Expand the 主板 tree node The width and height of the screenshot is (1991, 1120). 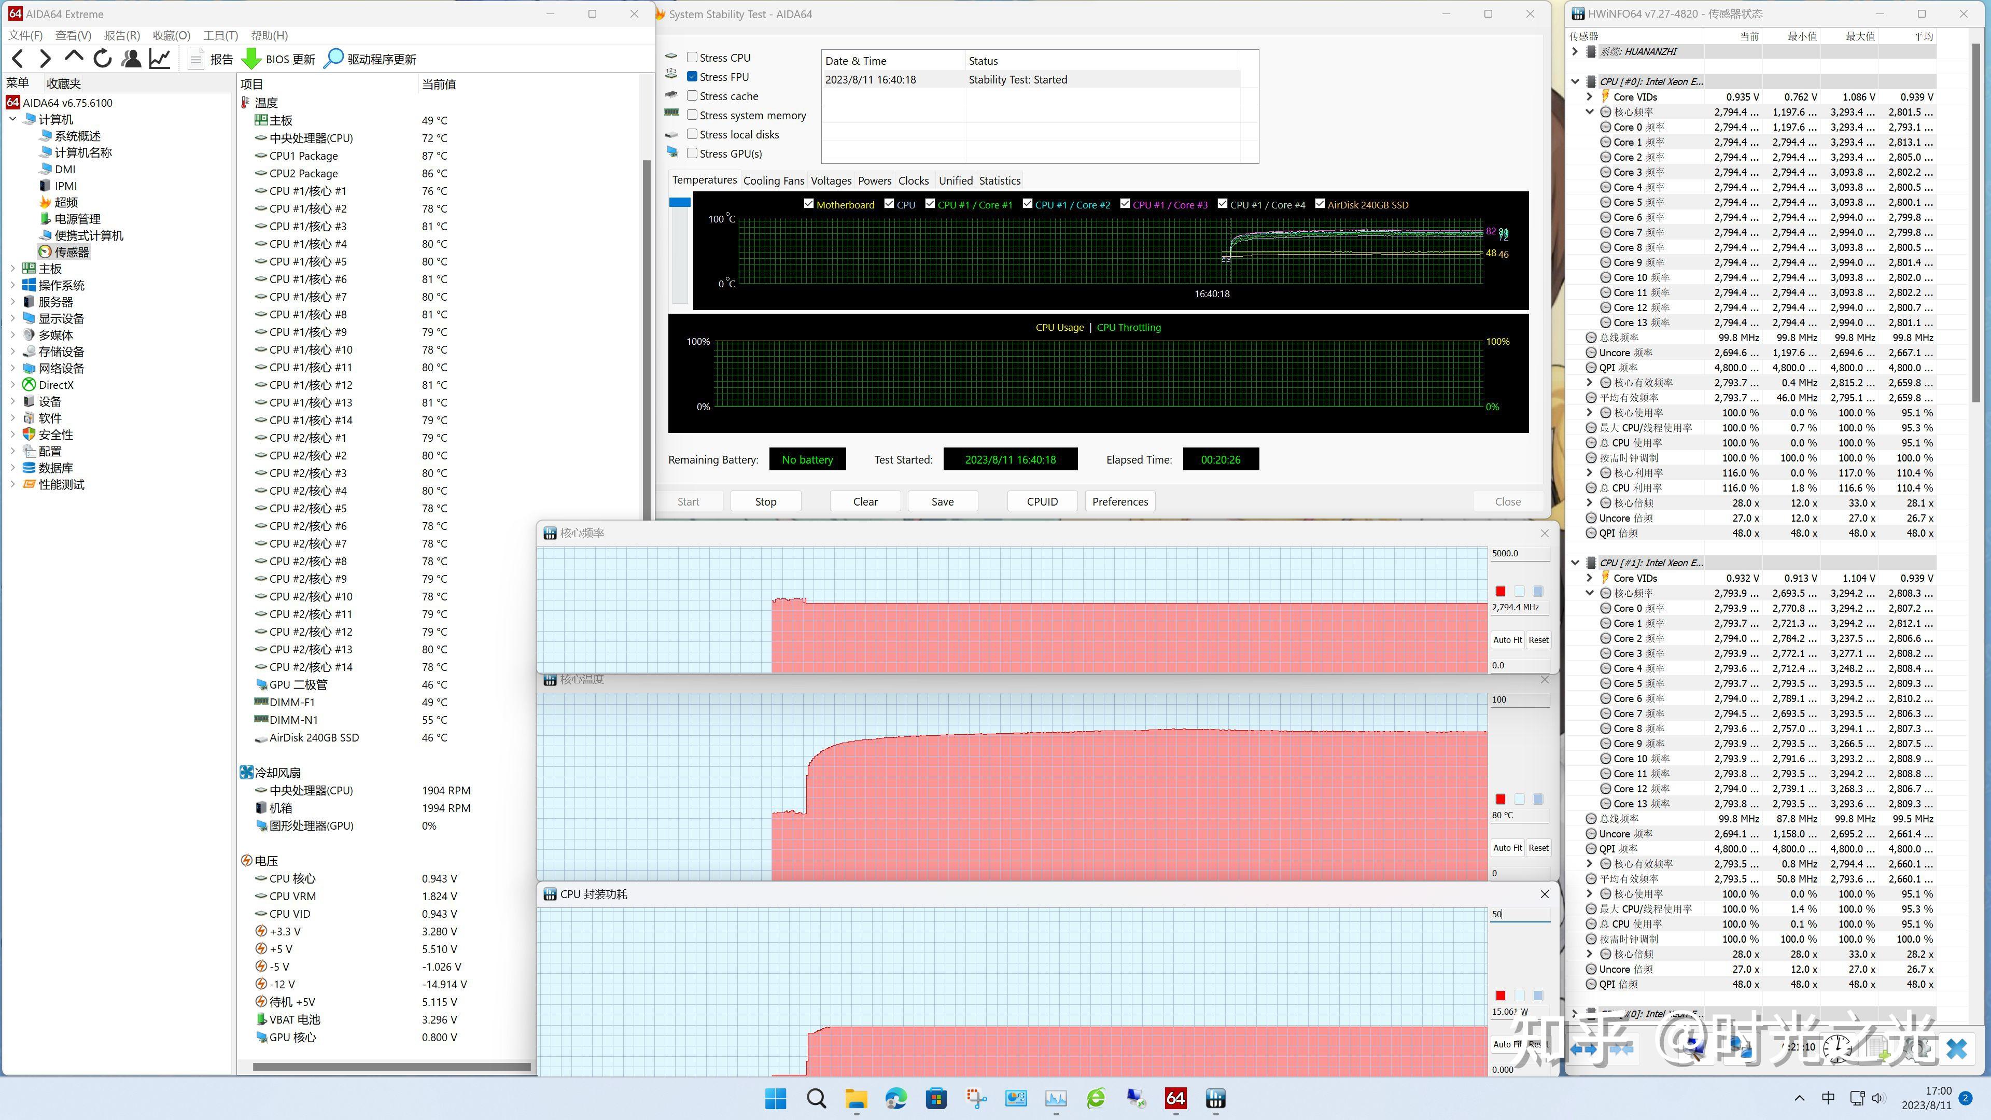(x=12, y=268)
